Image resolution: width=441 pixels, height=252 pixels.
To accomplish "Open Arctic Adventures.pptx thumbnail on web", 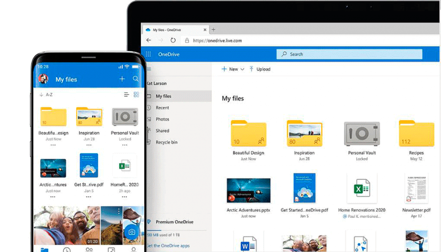I will pos(248,190).
